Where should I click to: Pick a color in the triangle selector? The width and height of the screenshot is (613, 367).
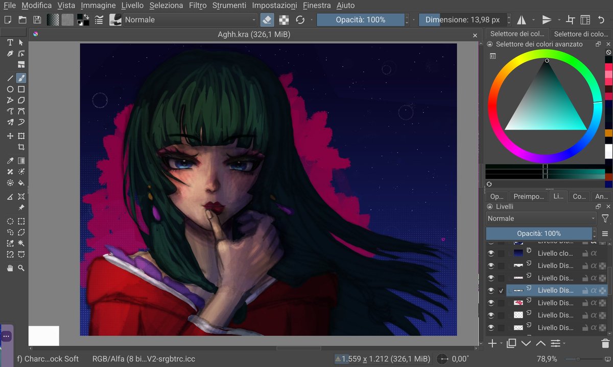coord(546,102)
